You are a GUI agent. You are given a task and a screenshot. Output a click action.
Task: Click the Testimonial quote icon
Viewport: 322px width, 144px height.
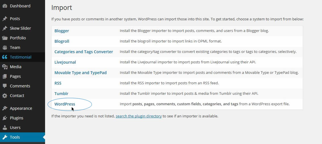[5, 57]
